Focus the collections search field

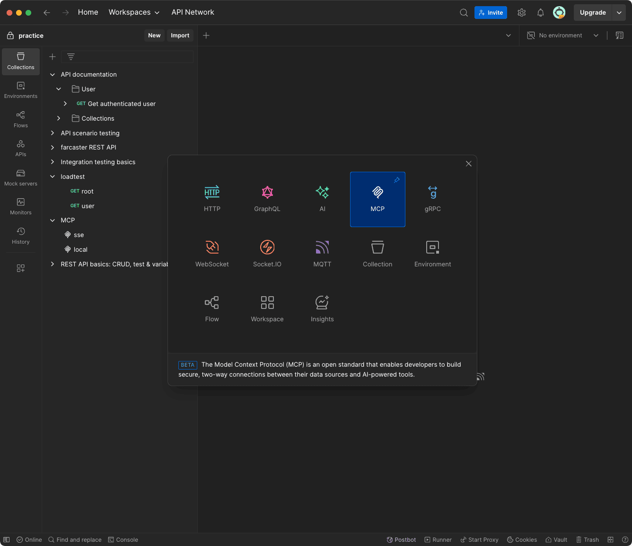point(127,57)
